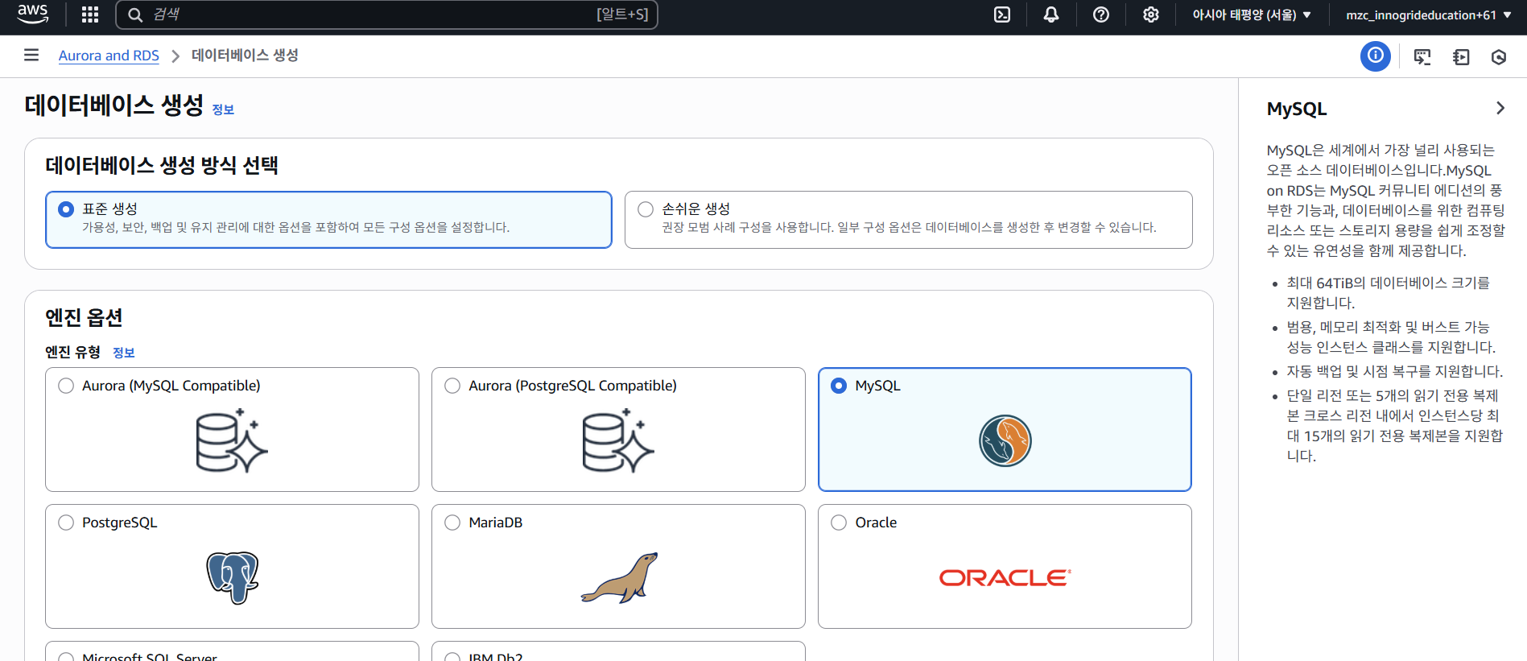Viewport: 1527px width, 661px height.
Task: Launch CloudShell from top bar
Action: 1002,14
